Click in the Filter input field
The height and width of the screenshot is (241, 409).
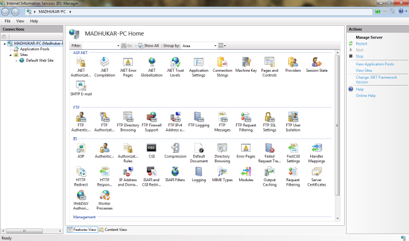point(99,46)
